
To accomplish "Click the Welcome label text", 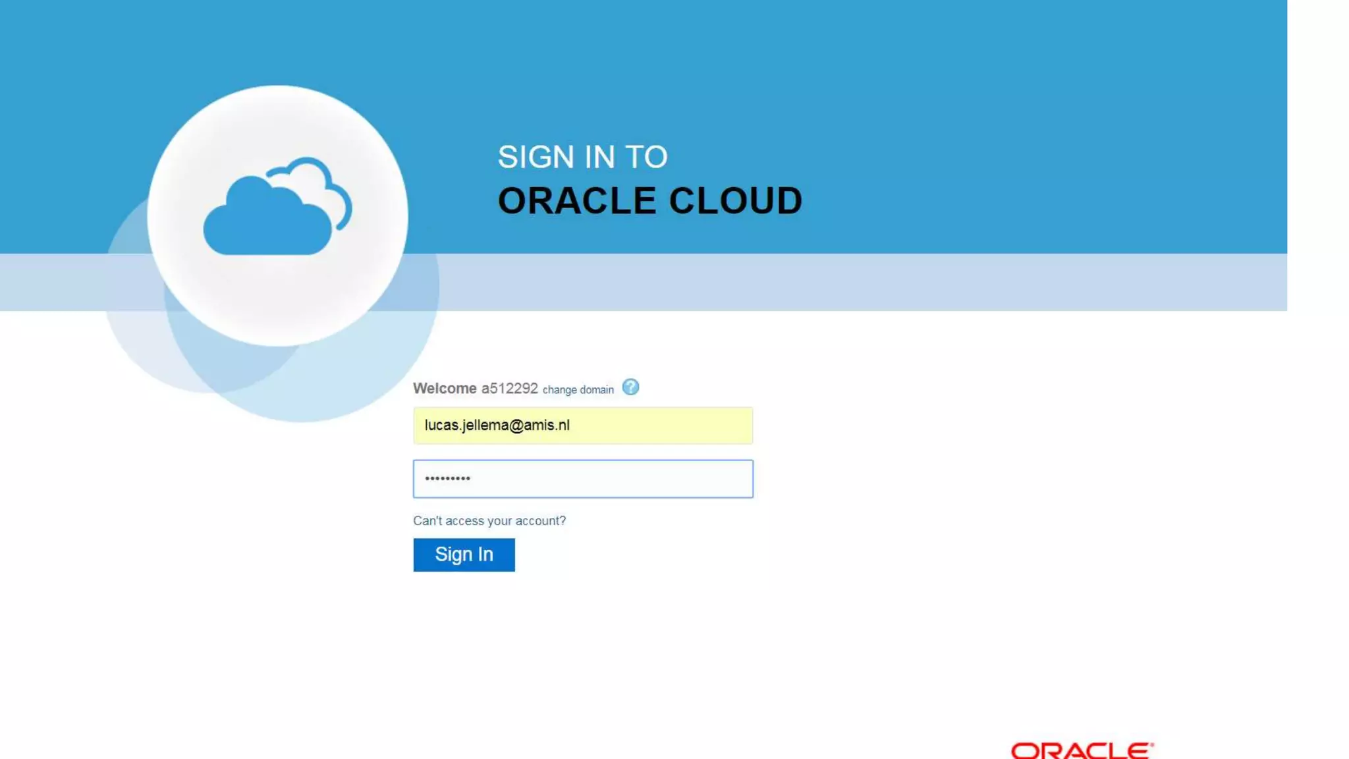I will (x=445, y=389).
